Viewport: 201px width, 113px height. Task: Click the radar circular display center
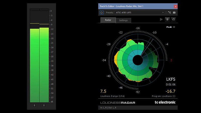pos(138,60)
